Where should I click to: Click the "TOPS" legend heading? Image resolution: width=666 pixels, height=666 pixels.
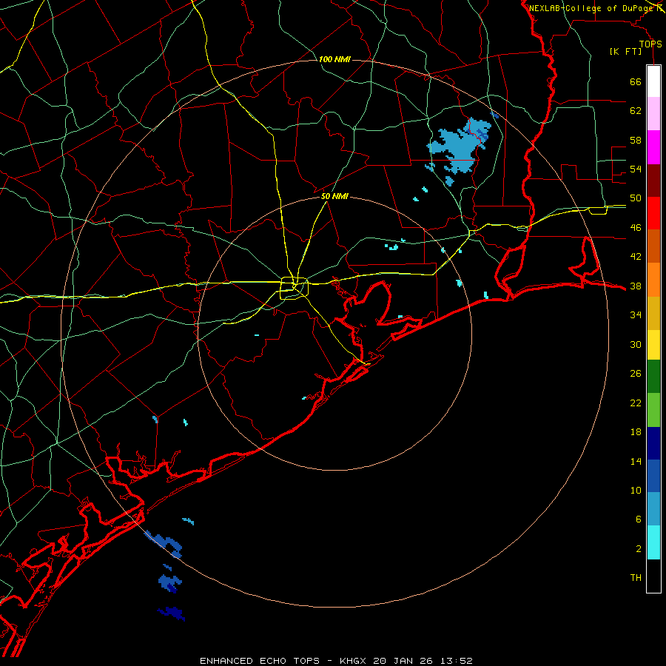point(650,44)
